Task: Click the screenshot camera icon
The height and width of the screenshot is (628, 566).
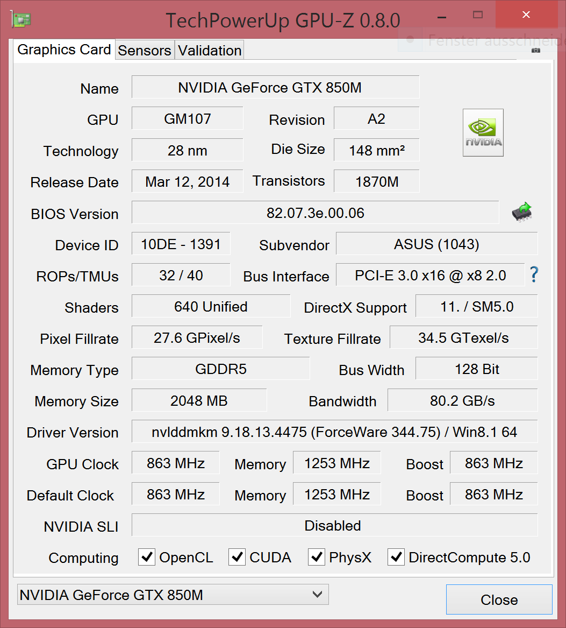Action: [535, 50]
